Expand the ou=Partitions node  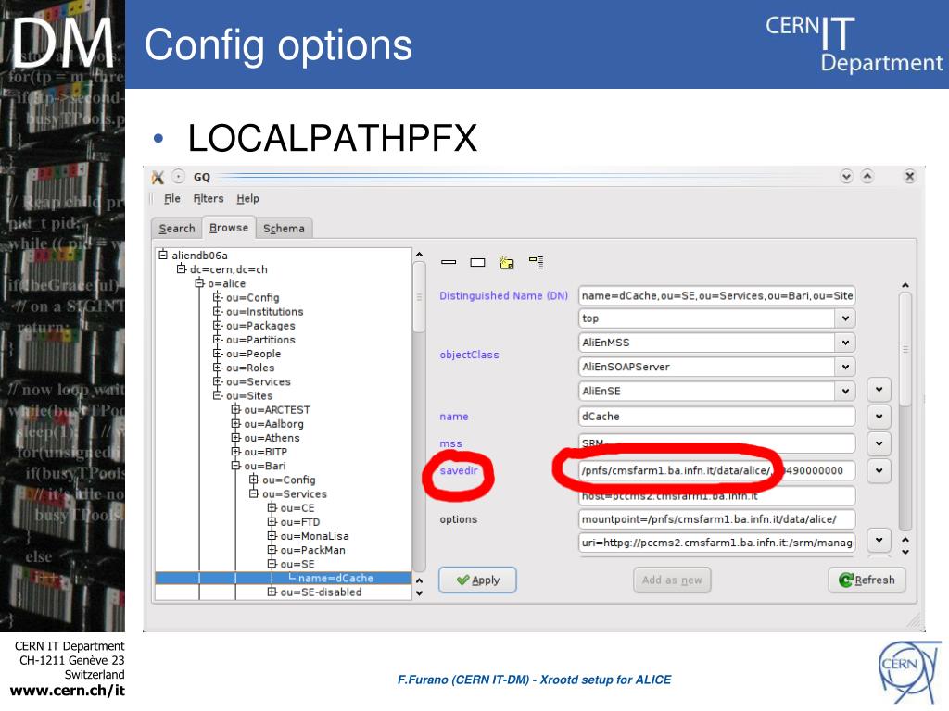(x=217, y=339)
